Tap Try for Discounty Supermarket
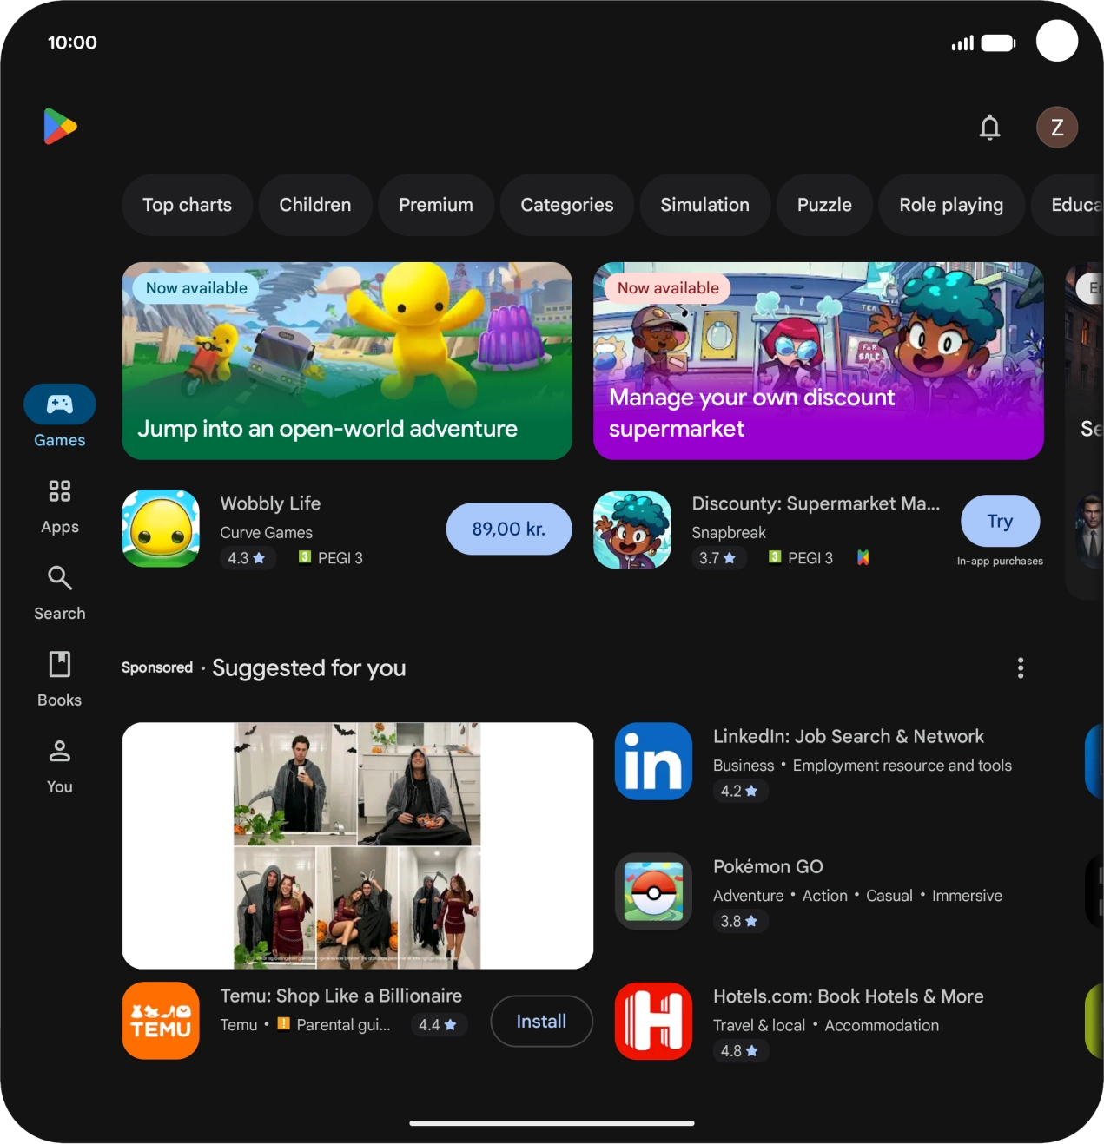The width and height of the screenshot is (1104, 1144). click(1000, 521)
